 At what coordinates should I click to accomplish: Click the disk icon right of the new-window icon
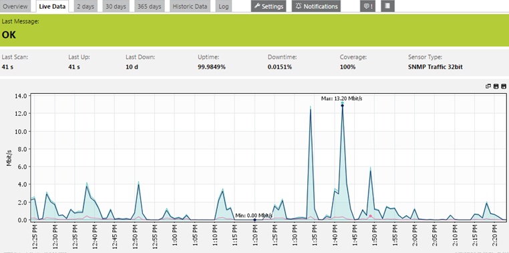[x=496, y=87]
